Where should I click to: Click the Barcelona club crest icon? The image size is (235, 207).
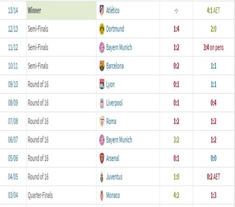102,66
